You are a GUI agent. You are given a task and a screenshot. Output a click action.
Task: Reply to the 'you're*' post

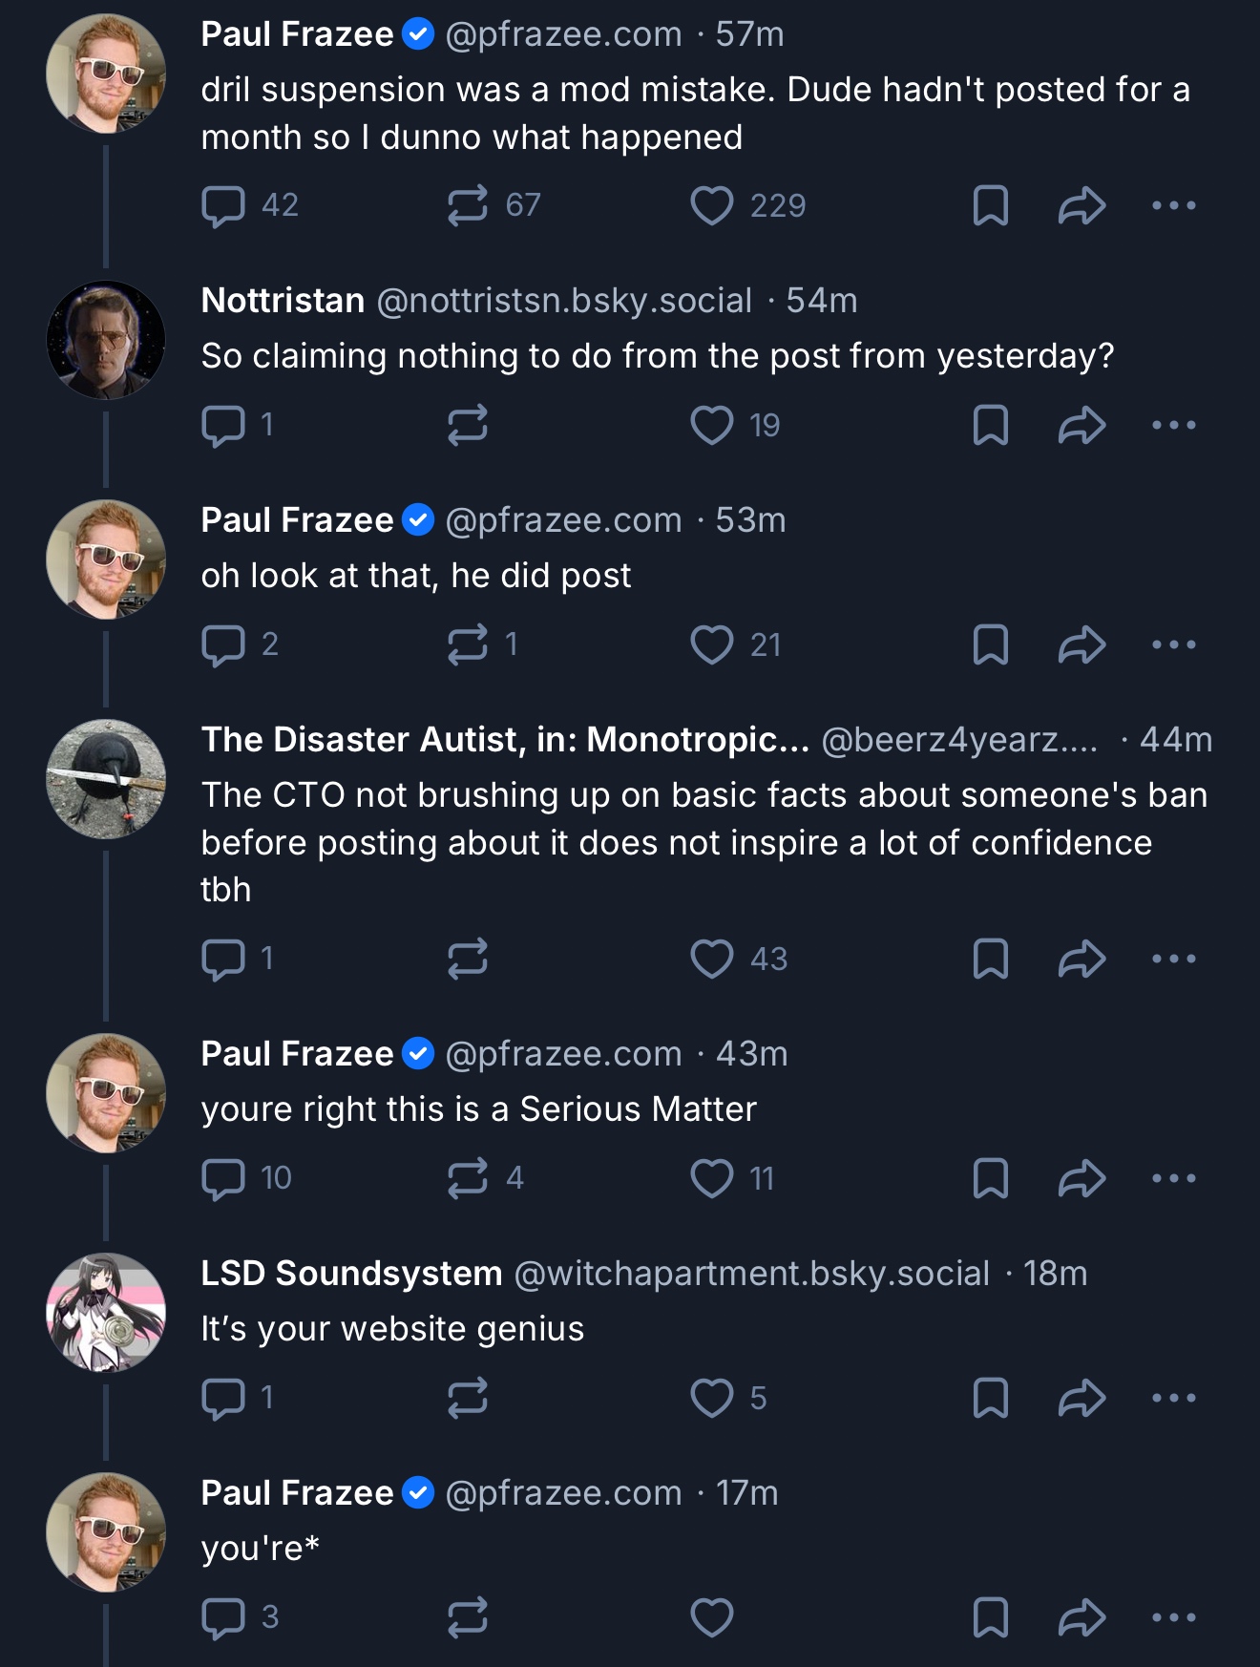coord(224,1617)
